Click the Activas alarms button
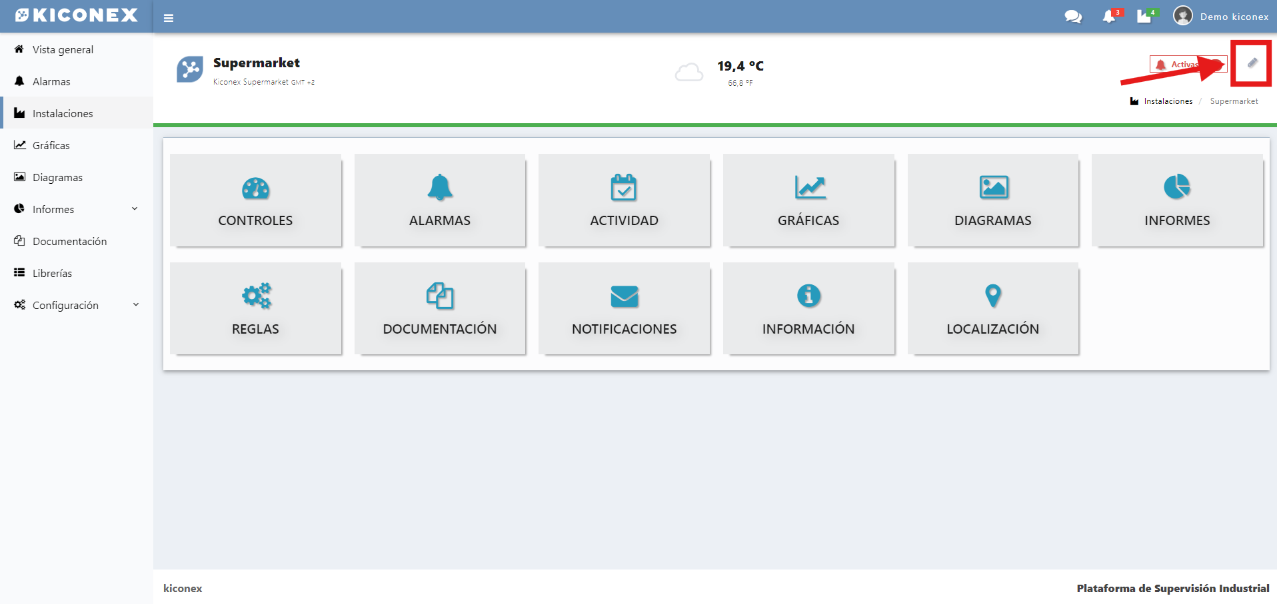The width and height of the screenshot is (1277, 604). (x=1178, y=65)
